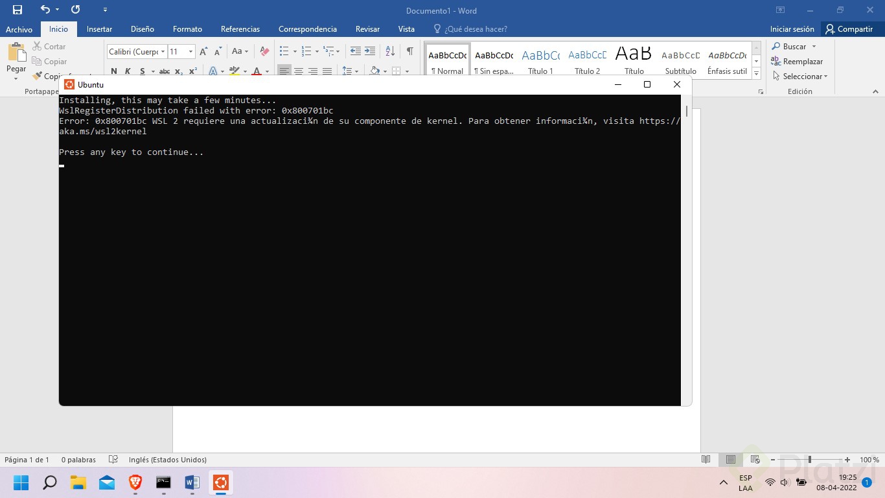The width and height of the screenshot is (885, 498).
Task: Toggle justified alignment
Action: (x=327, y=71)
